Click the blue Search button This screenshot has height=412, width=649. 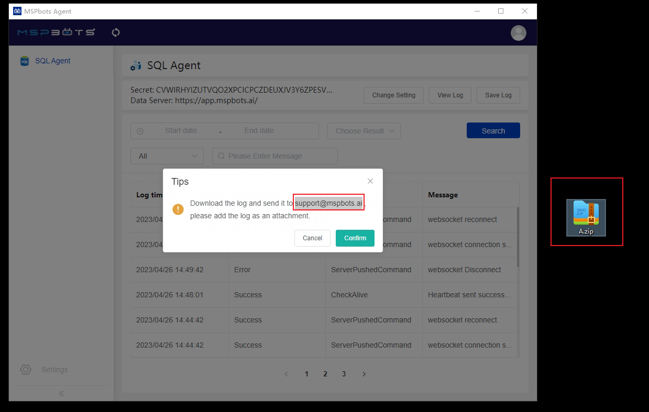pos(493,131)
